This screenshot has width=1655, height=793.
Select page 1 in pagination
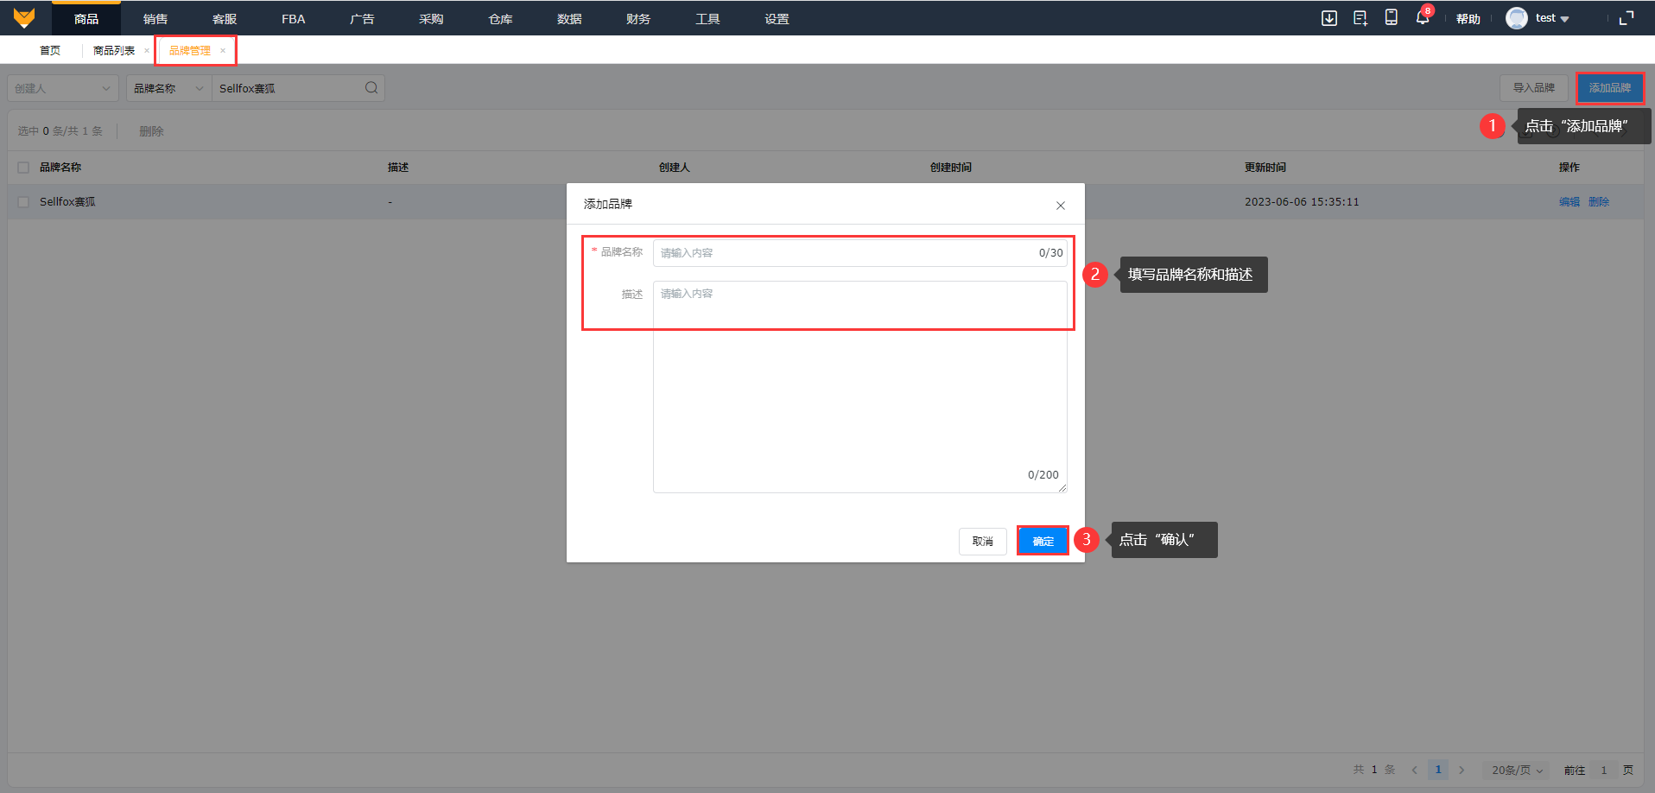[x=1438, y=770]
